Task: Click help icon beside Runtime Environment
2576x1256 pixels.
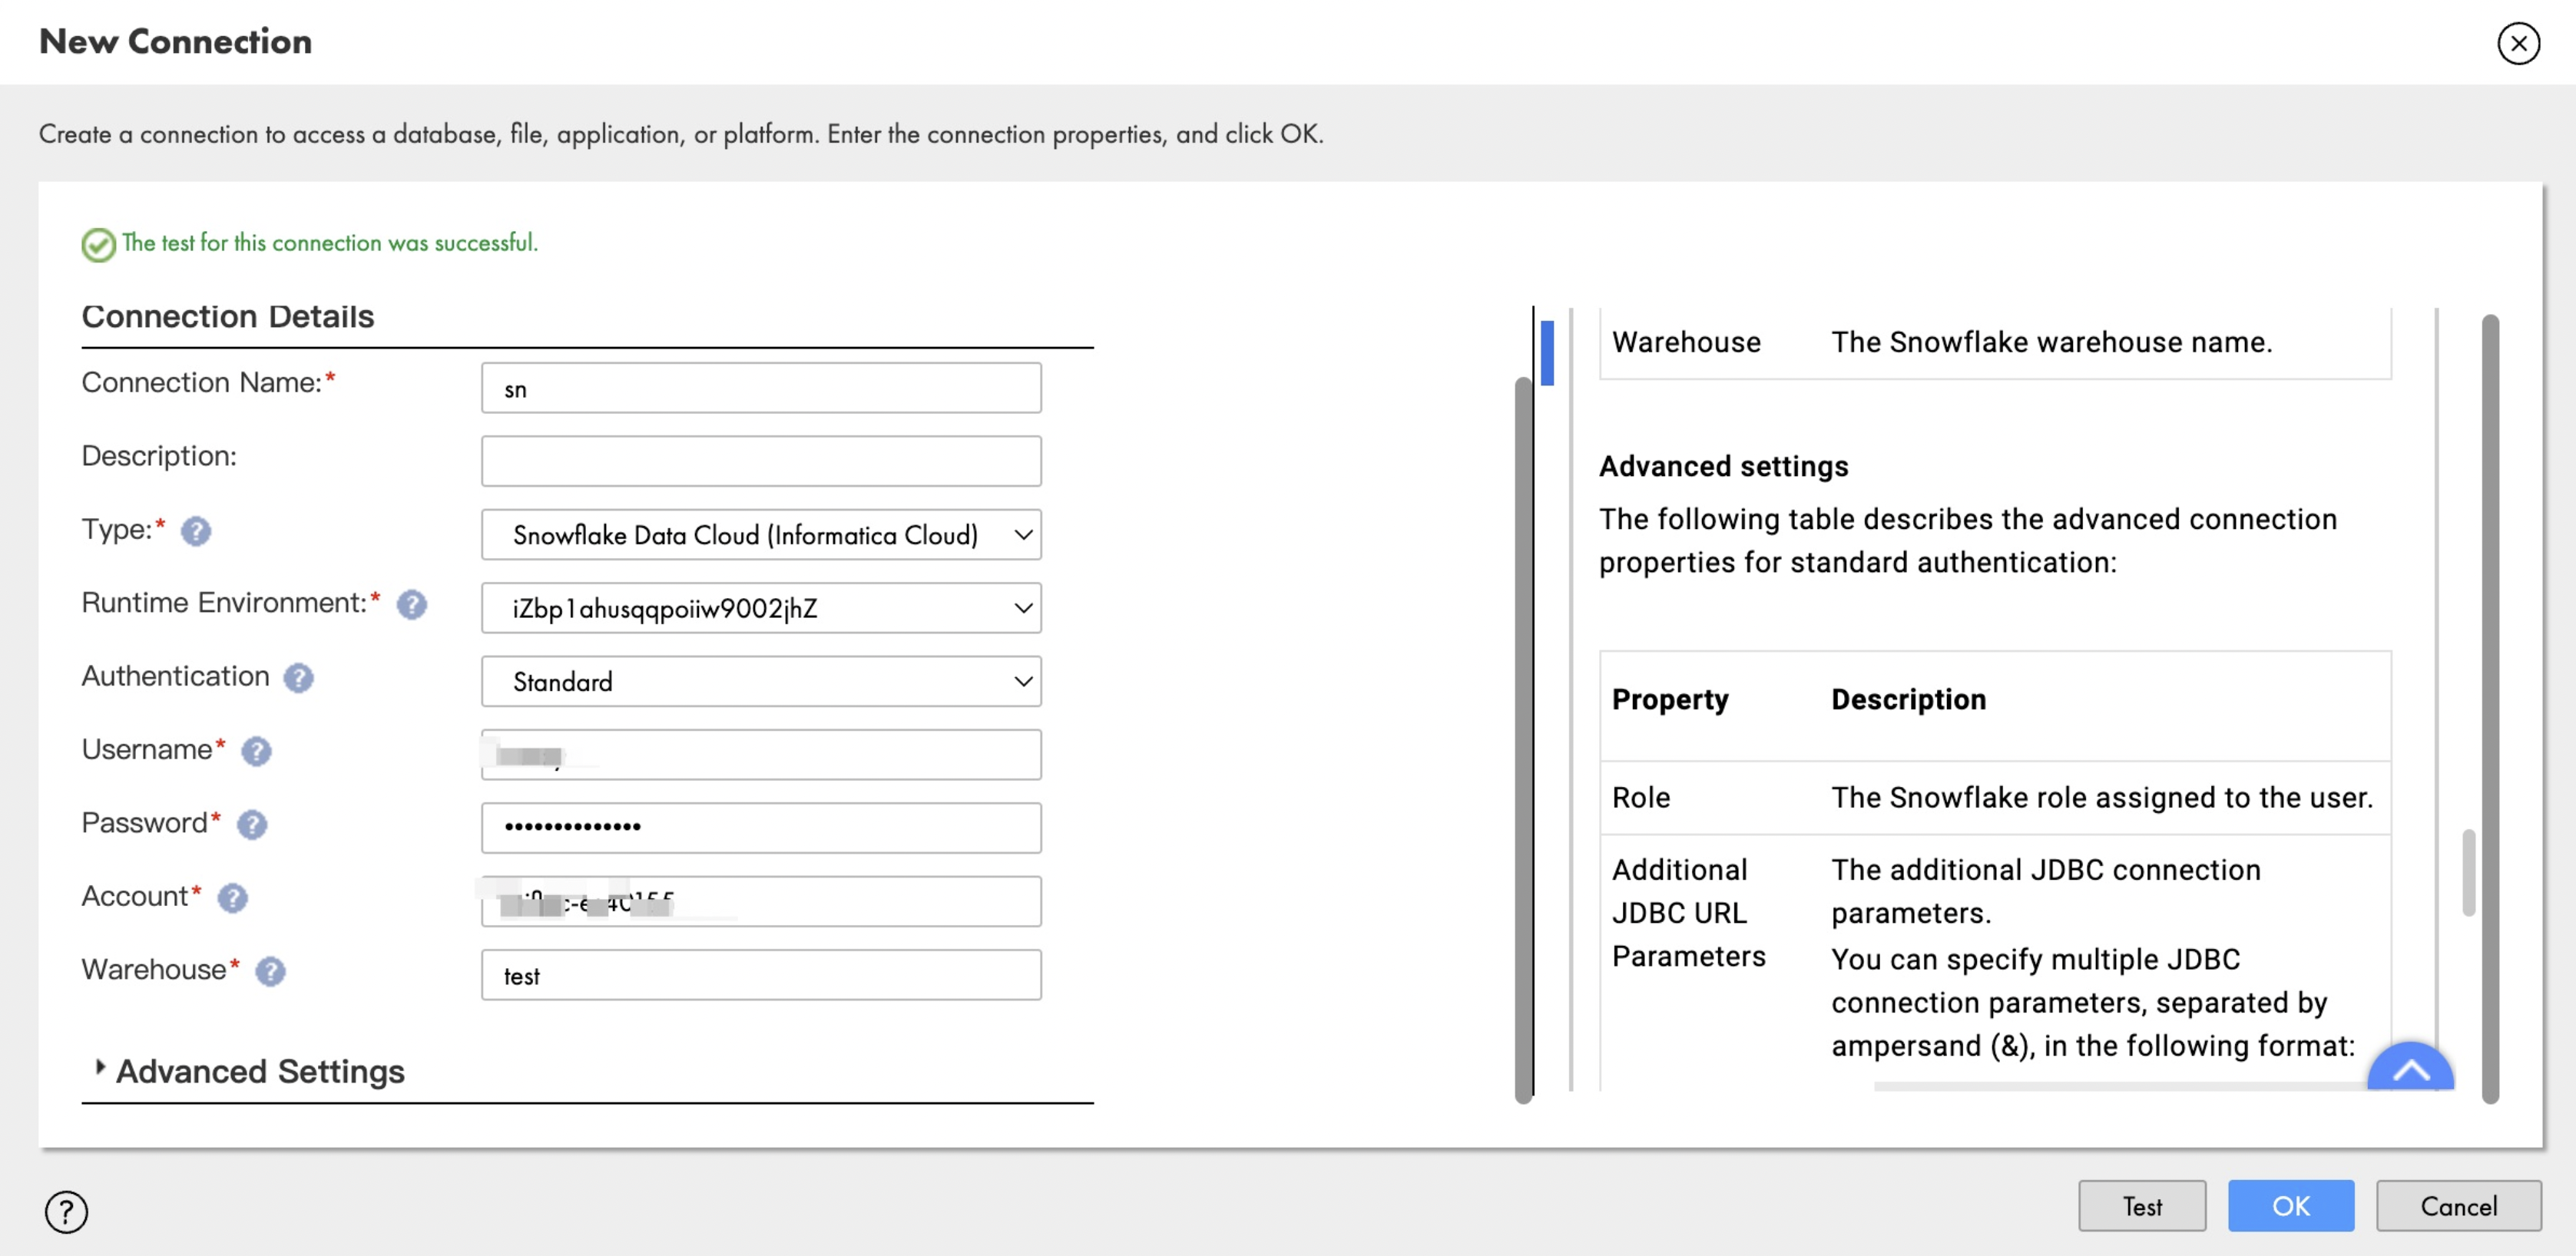Action: pyautogui.click(x=411, y=604)
